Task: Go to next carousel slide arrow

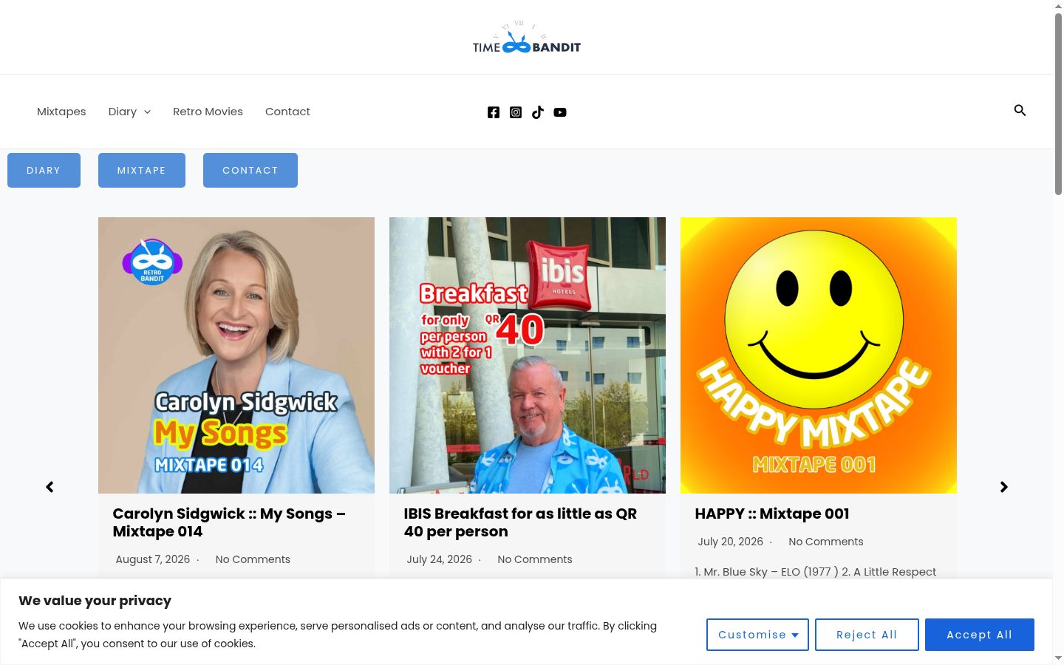Action: [1003, 487]
